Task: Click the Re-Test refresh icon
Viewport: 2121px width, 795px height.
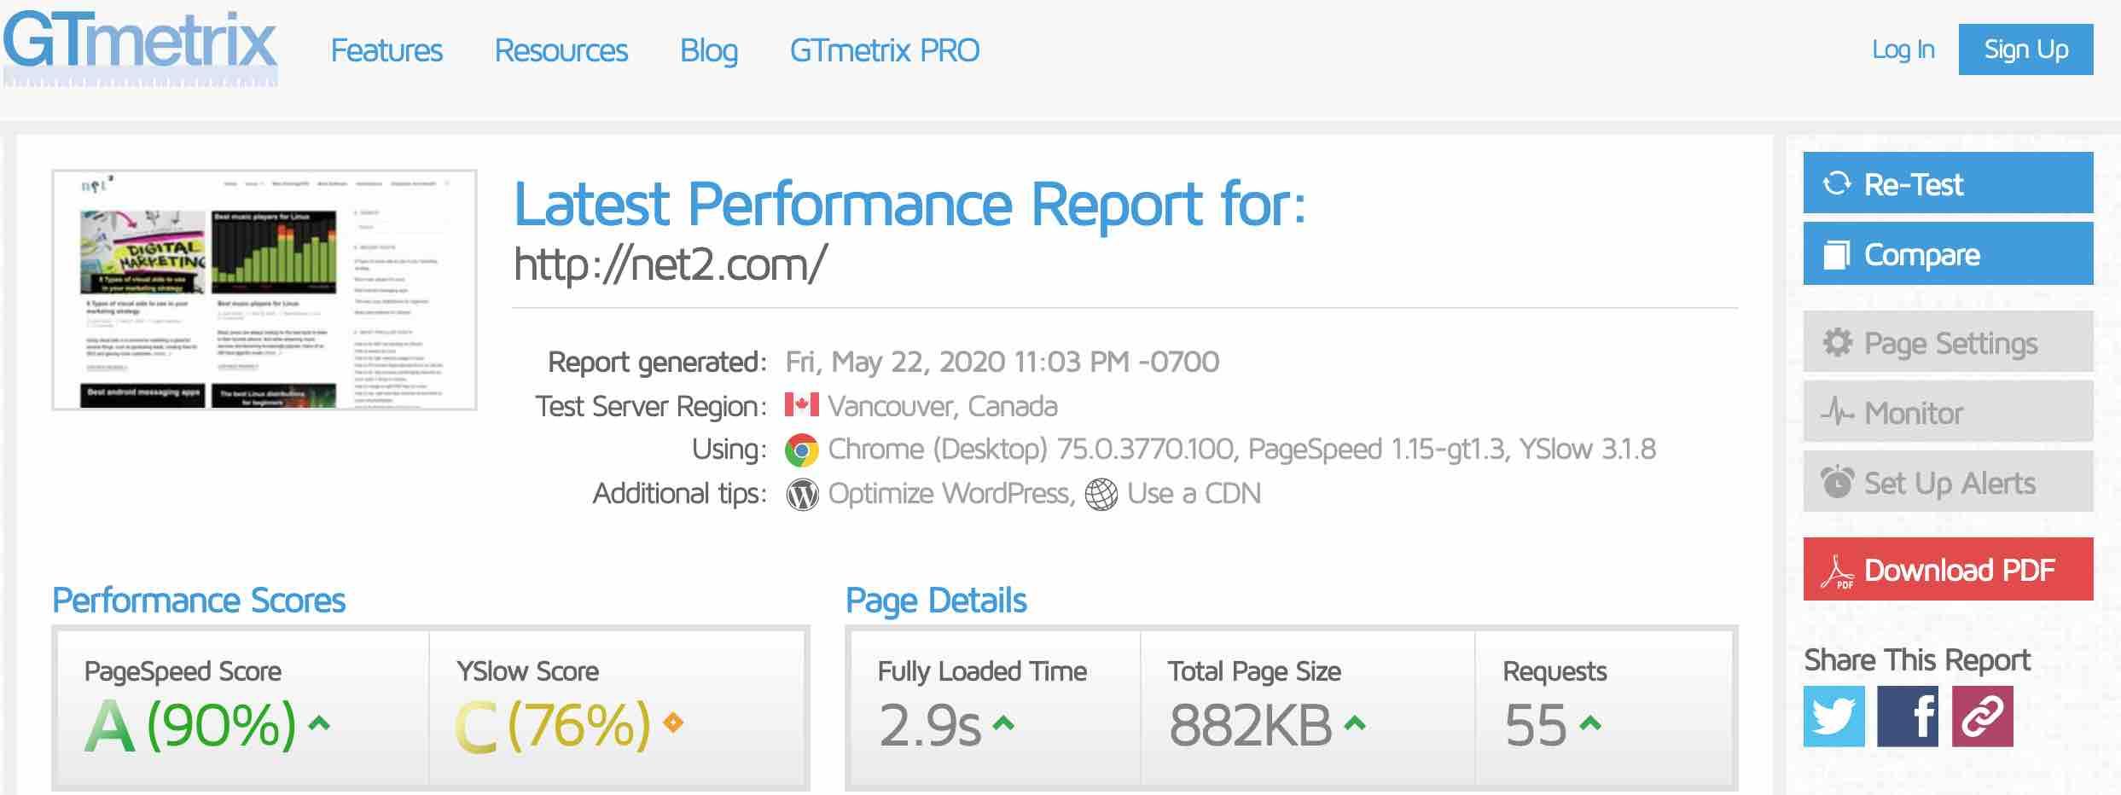Action: click(1837, 183)
